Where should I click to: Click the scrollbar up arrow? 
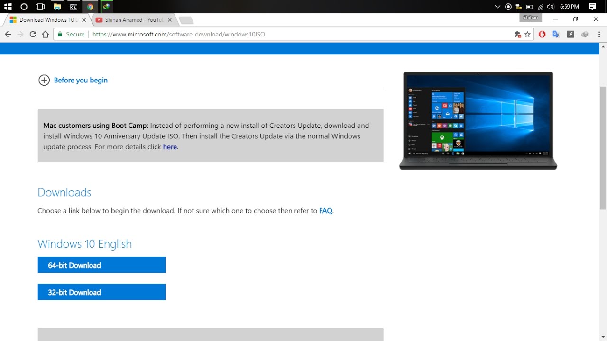[603, 46]
